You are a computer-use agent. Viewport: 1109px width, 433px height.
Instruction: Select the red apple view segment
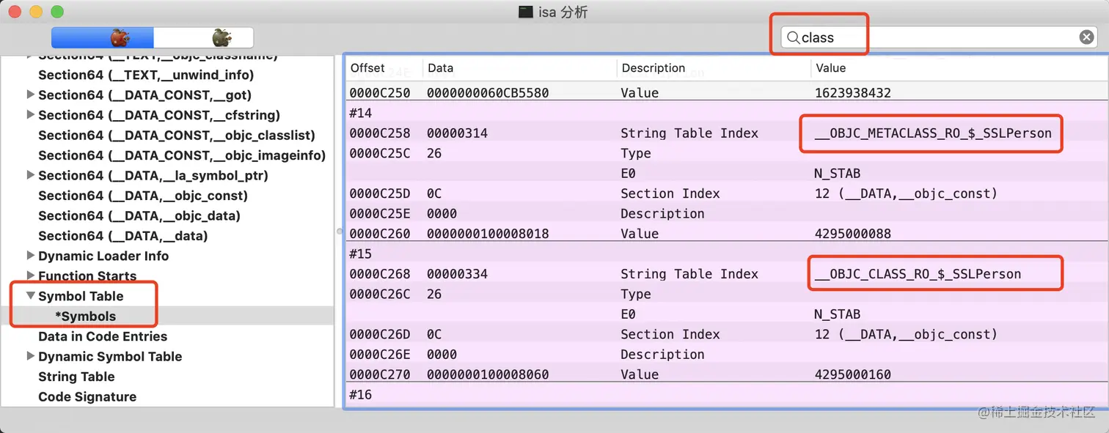pos(103,37)
